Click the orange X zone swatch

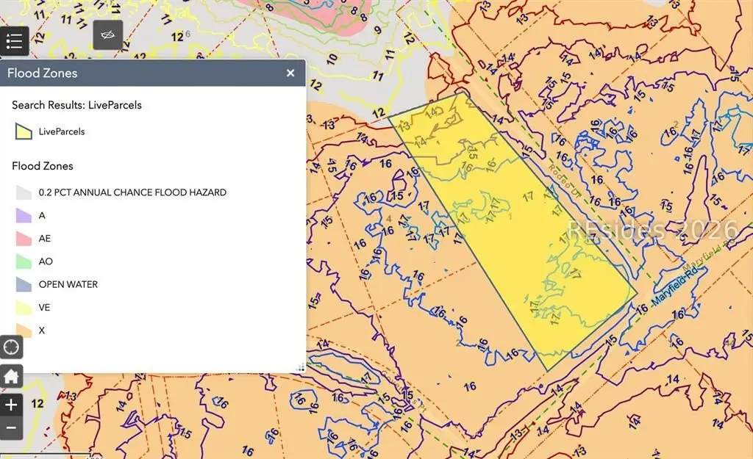[x=24, y=330]
